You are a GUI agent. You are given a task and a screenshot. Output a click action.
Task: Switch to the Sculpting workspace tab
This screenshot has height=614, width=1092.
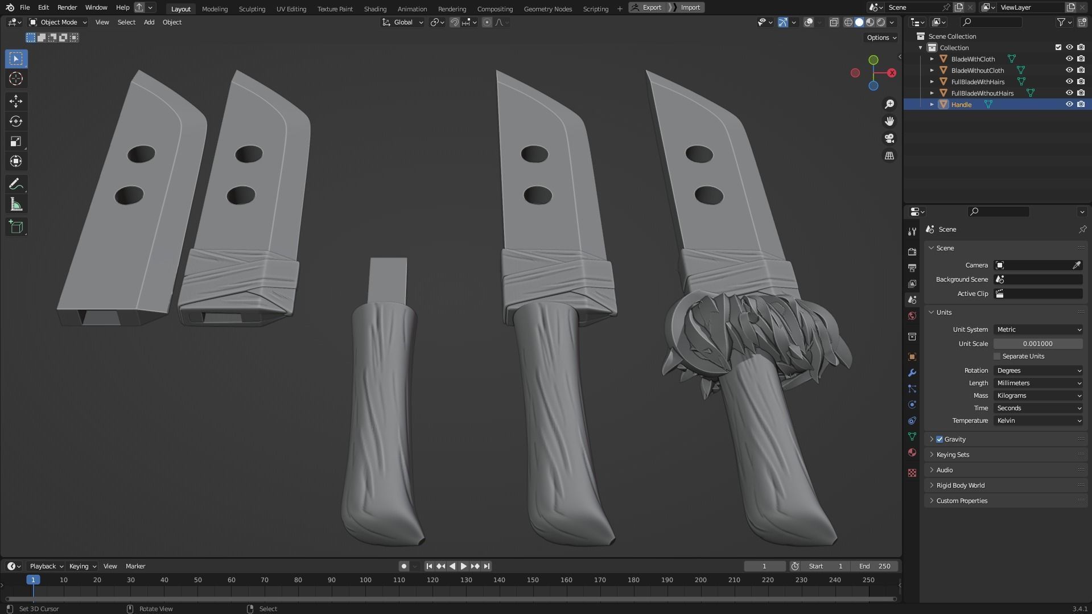pos(252,9)
